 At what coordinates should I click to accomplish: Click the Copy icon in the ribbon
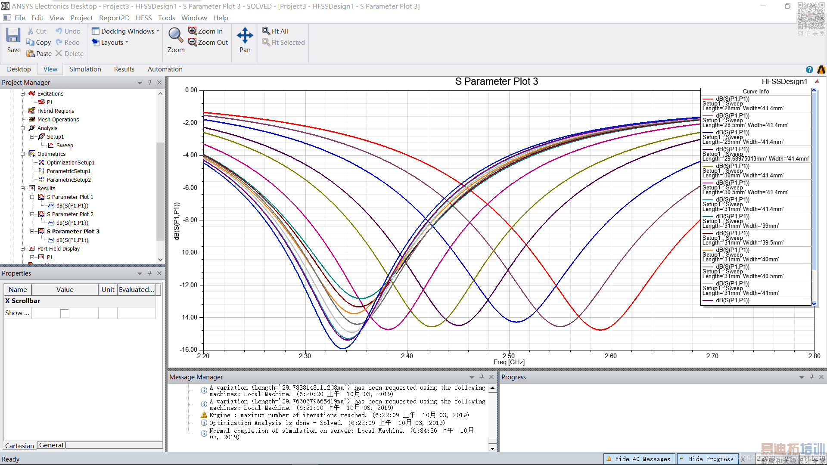31,42
